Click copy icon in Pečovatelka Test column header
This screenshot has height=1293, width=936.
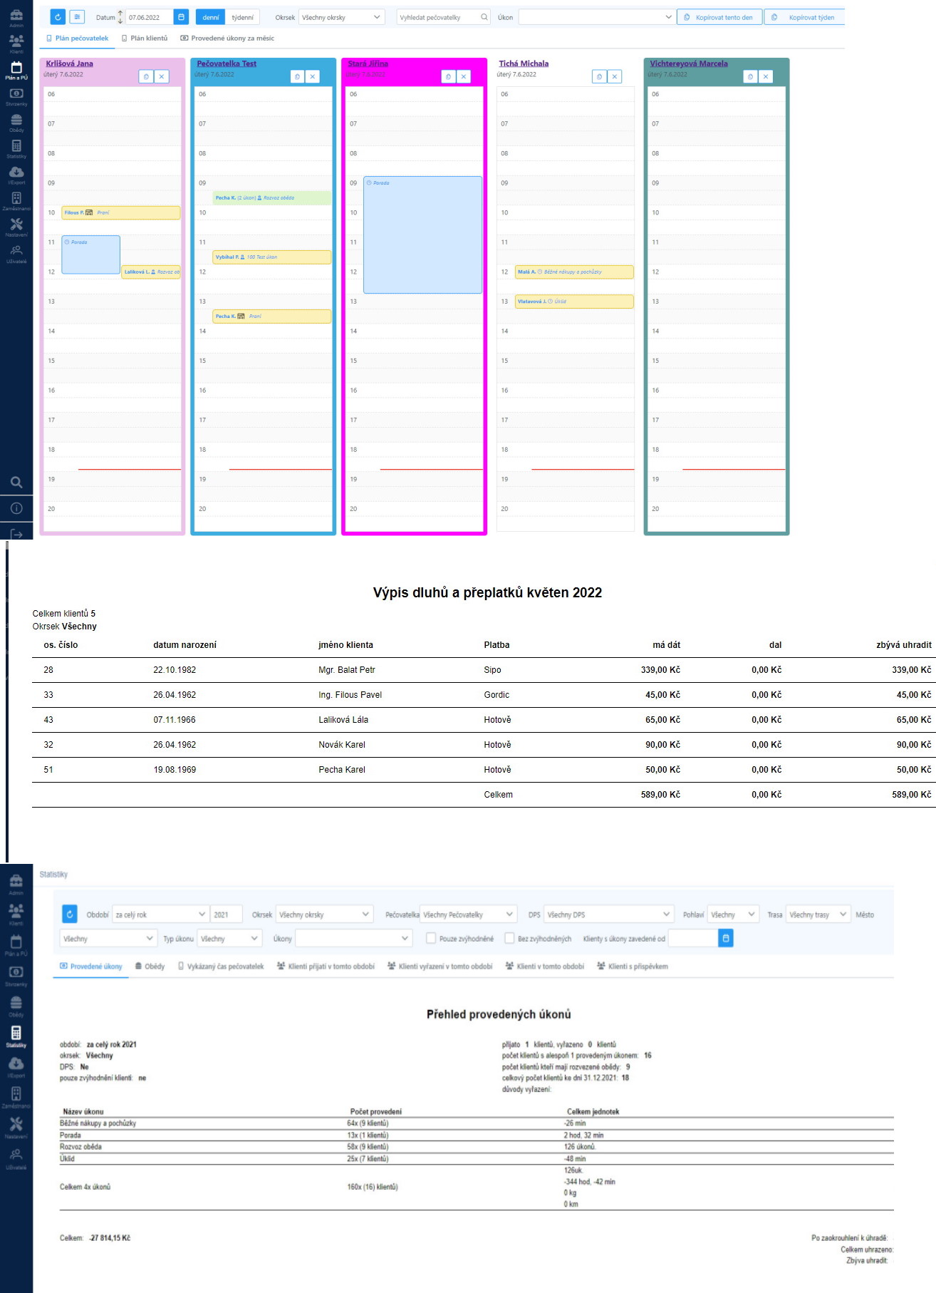tap(297, 76)
